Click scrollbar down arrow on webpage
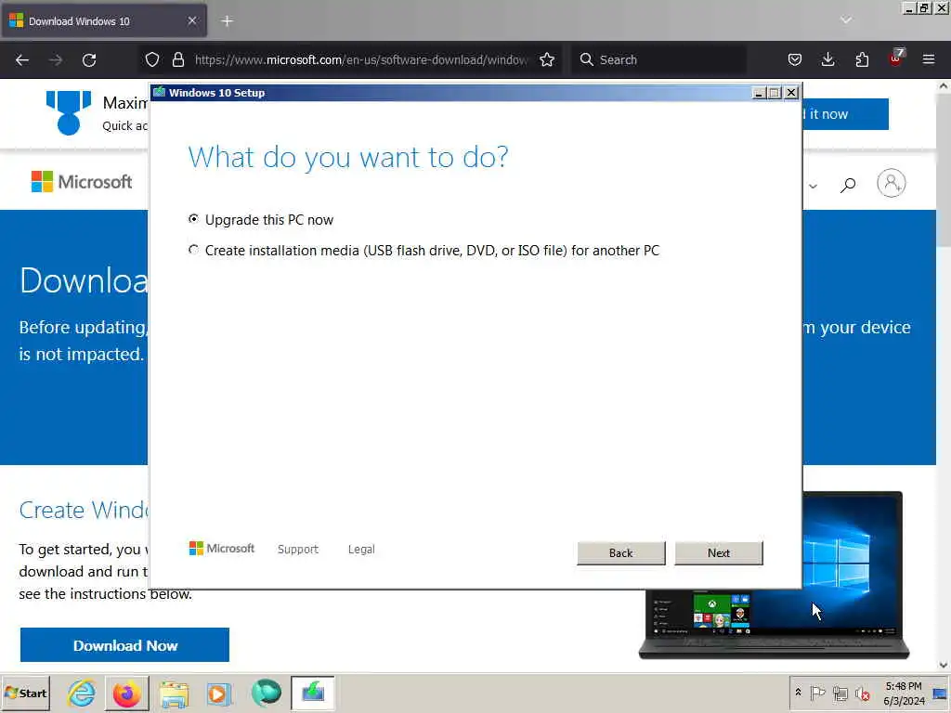This screenshot has width=951, height=713. [x=944, y=665]
